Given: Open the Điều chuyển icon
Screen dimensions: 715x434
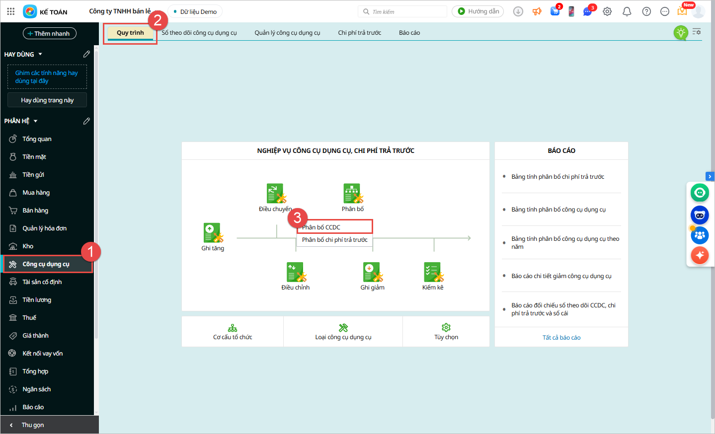Looking at the screenshot, I should [275, 194].
